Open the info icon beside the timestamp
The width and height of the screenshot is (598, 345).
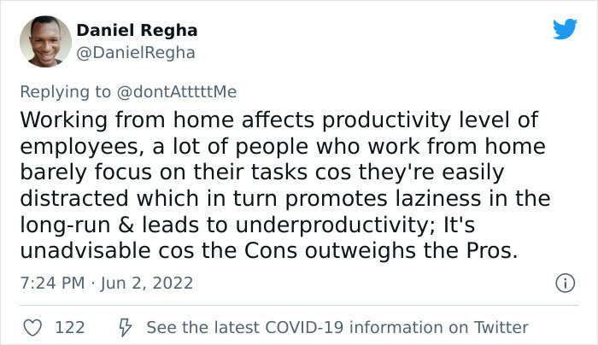(x=563, y=282)
